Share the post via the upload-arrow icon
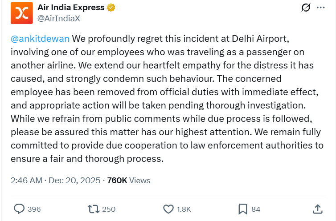Viewport: 336px width, 221px height. coord(317,209)
